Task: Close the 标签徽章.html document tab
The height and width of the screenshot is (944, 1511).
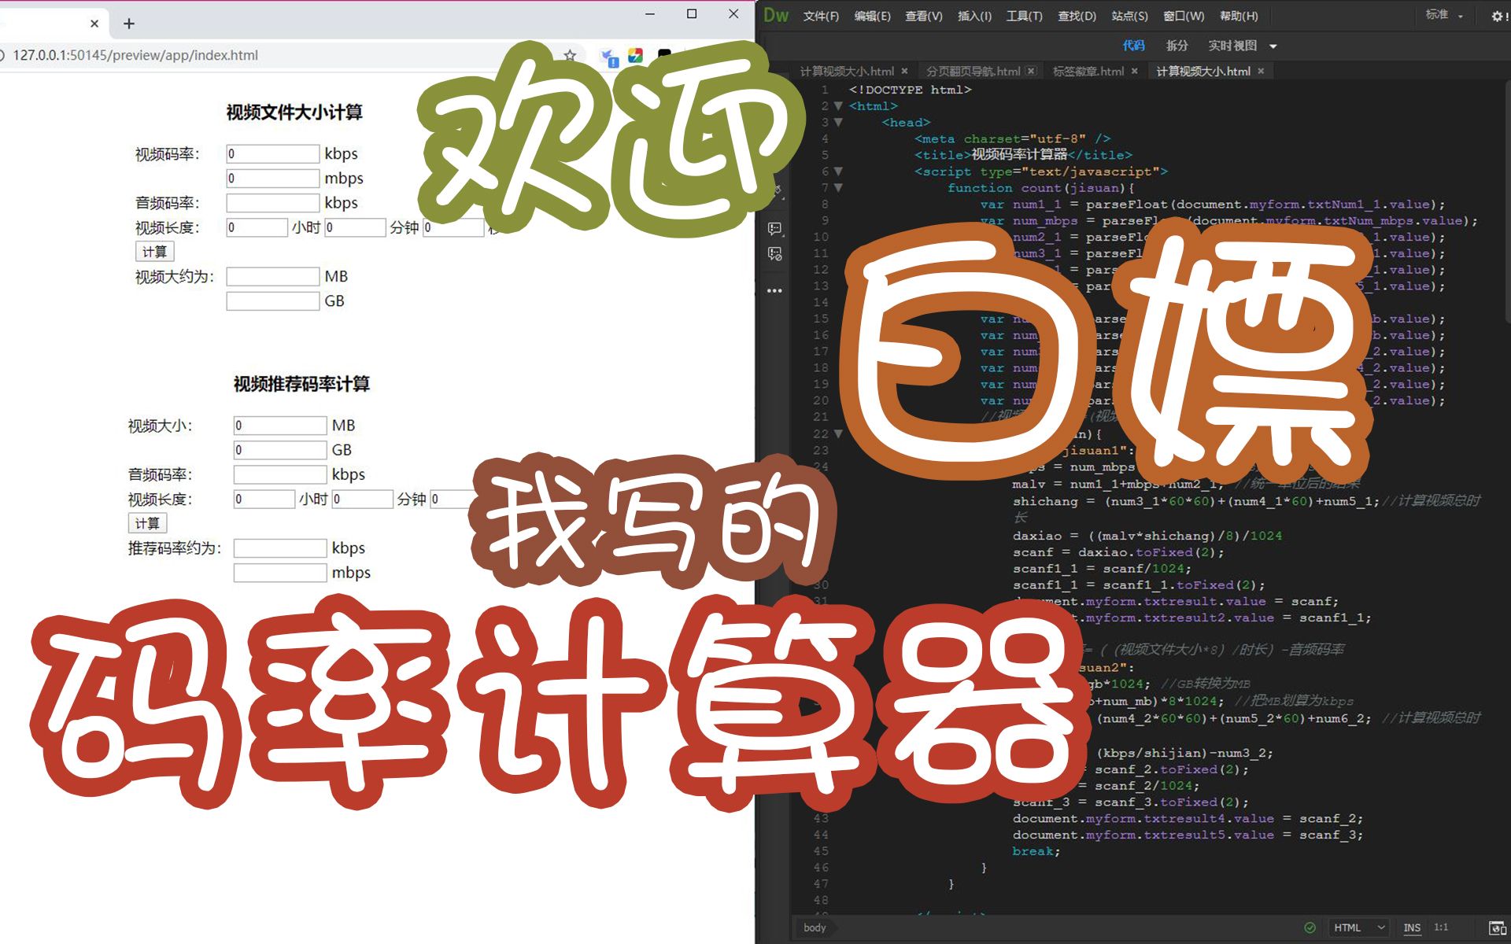Action: [1134, 71]
